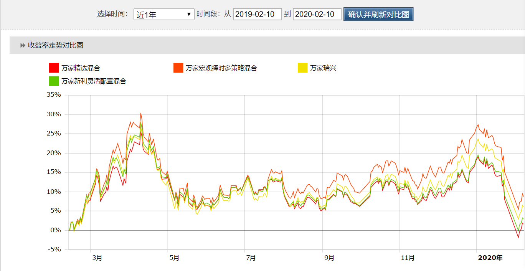Click the 30% y-axis label

coord(54,114)
